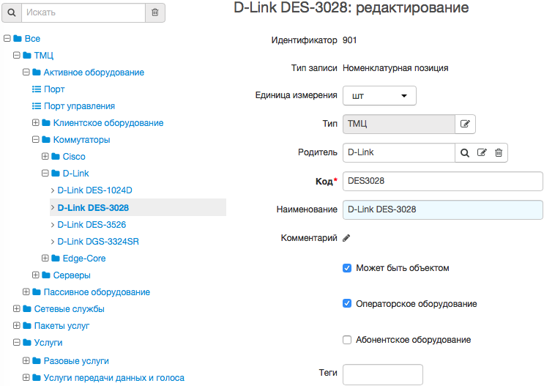Click the Пакеты услуг folder icon
This screenshot has width=544, height=386.
coord(27,326)
